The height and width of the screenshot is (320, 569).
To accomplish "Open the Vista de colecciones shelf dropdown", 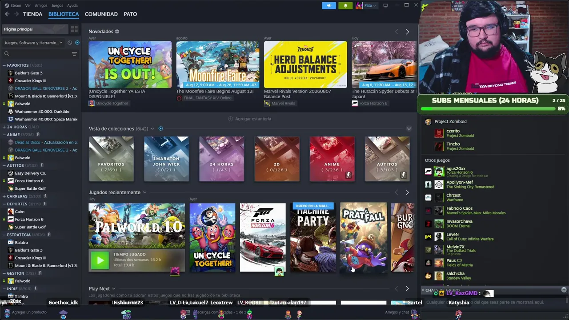I will pyautogui.click(x=152, y=128).
